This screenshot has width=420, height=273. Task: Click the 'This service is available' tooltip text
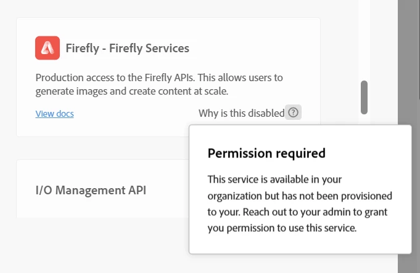[x=300, y=204]
